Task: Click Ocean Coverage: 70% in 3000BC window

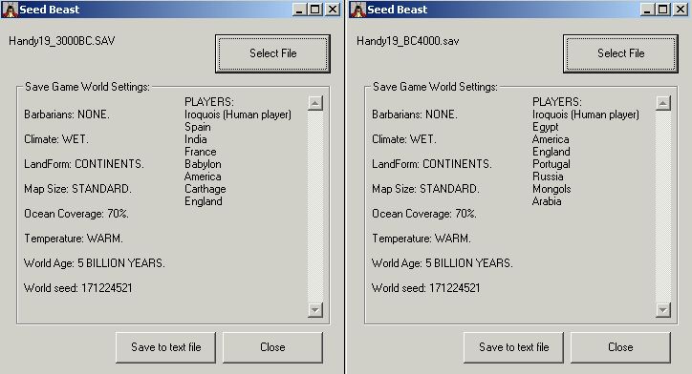Action: pyautogui.click(x=76, y=214)
